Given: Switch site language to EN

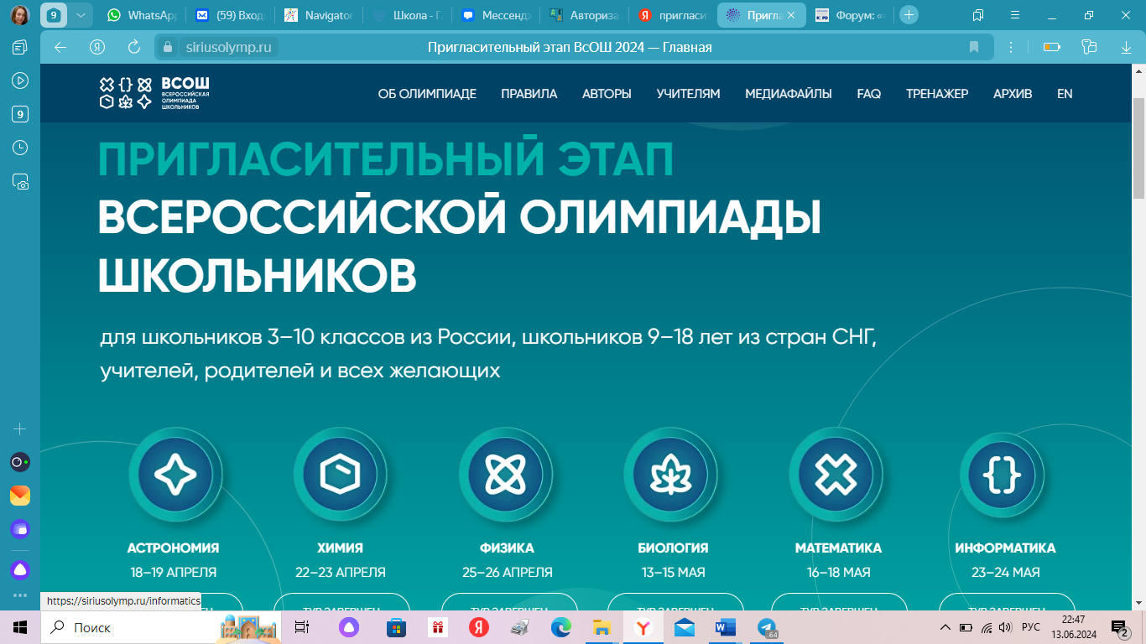Looking at the screenshot, I should click(1065, 94).
